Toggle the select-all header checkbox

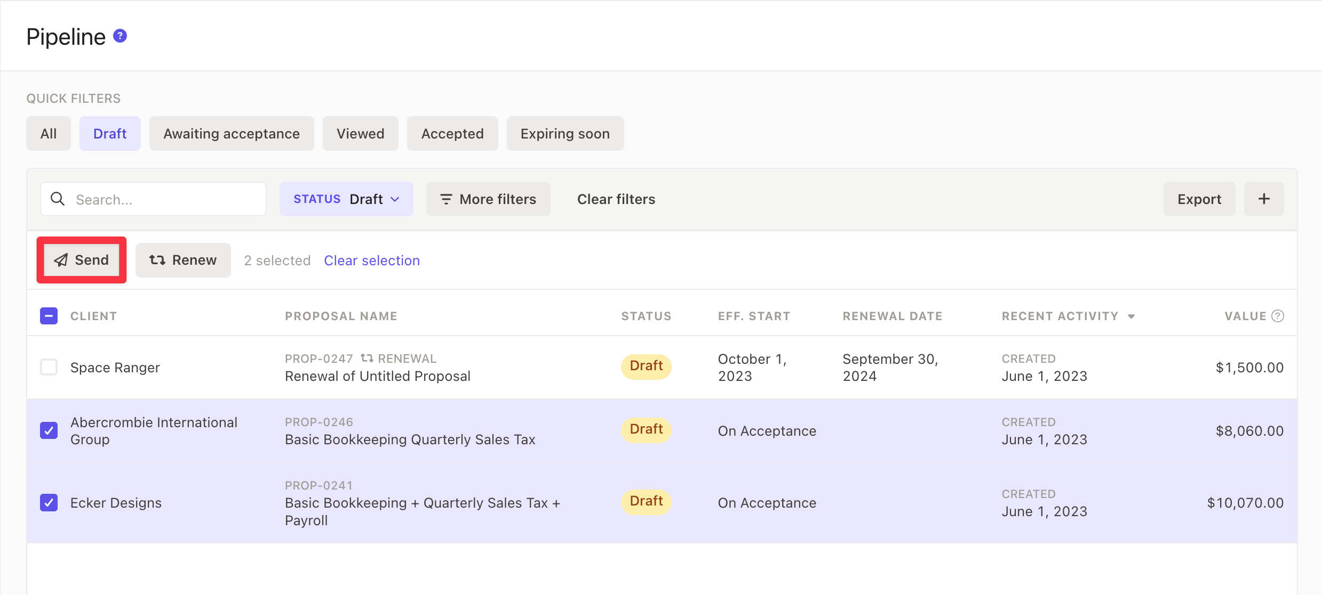49,316
